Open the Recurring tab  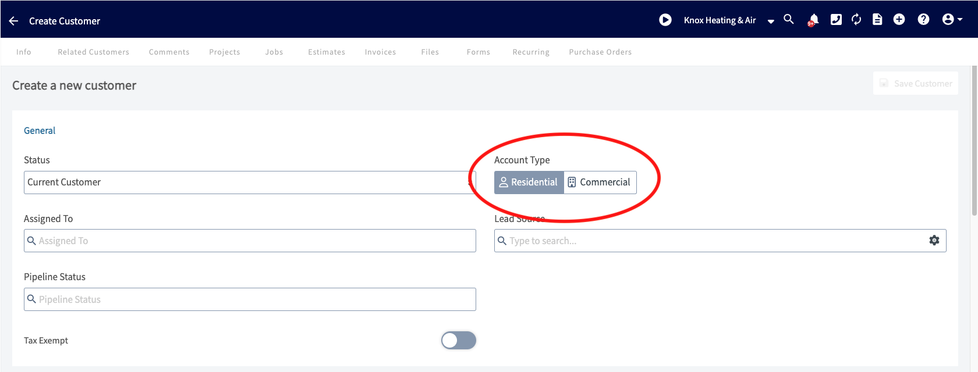pyautogui.click(x=531, y=52)
